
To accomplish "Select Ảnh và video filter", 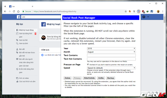I will [x=24, y=78].
